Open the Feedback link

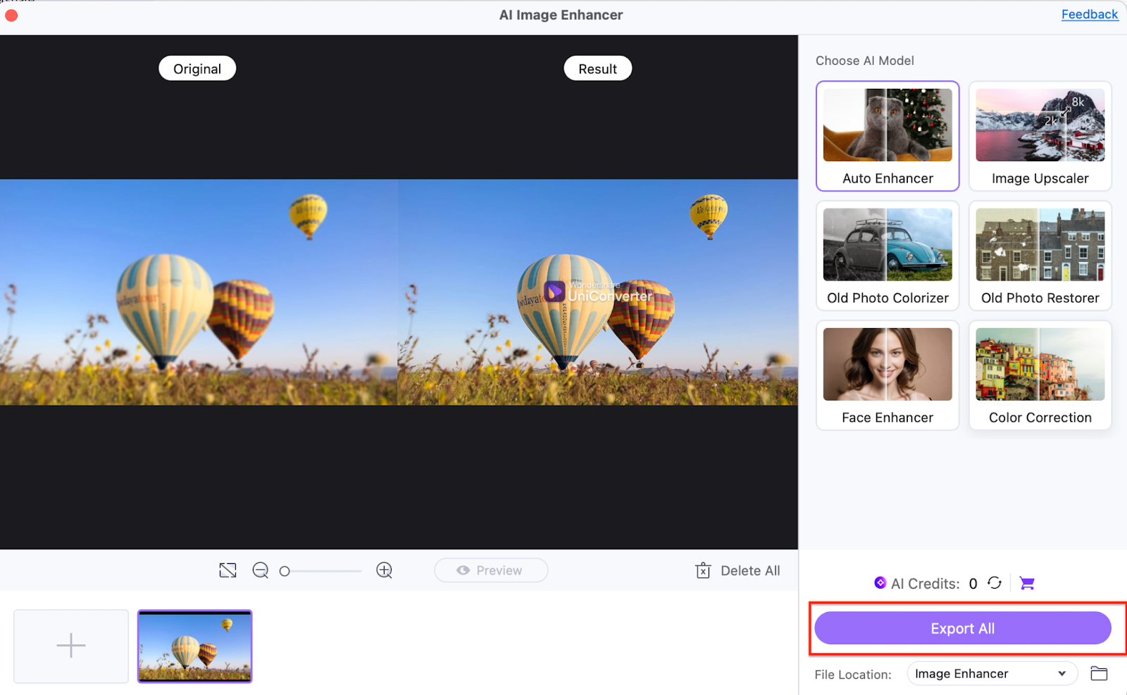tap(1090, 14)
